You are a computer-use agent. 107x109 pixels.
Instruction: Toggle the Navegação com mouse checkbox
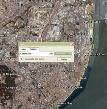tap(22, 59)
